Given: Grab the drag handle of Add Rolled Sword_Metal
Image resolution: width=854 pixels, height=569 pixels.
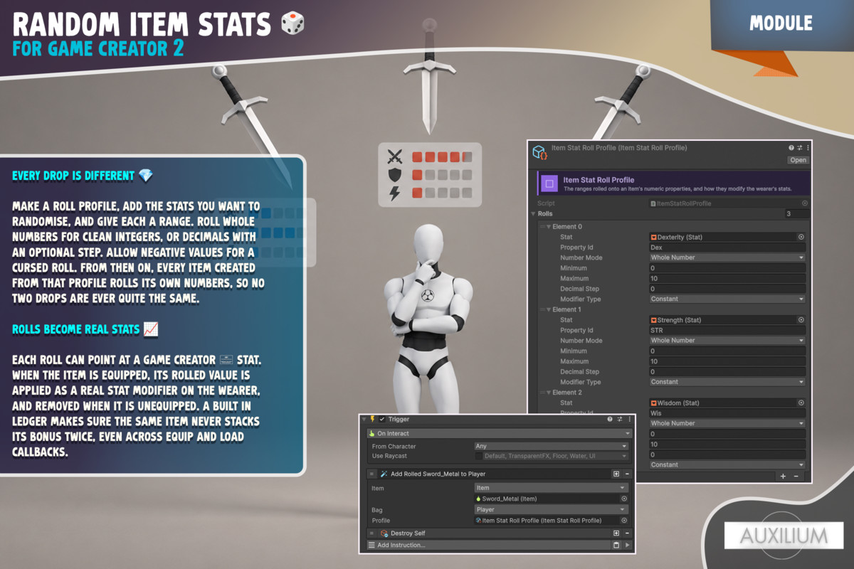Looking at the screenshot, I should pyautogui.click(x=371, y=474).
